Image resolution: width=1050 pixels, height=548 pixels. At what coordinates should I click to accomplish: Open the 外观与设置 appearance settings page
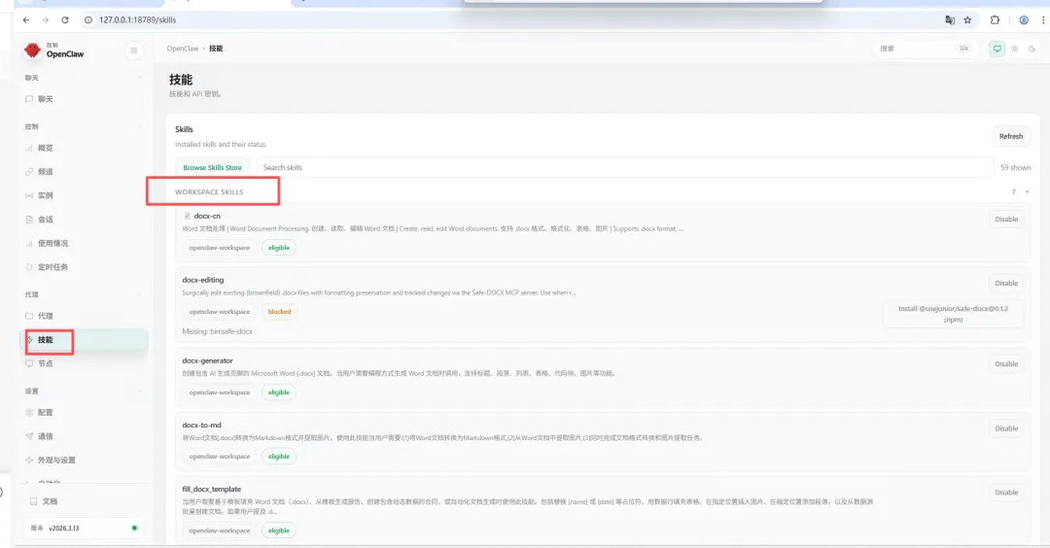84,461
